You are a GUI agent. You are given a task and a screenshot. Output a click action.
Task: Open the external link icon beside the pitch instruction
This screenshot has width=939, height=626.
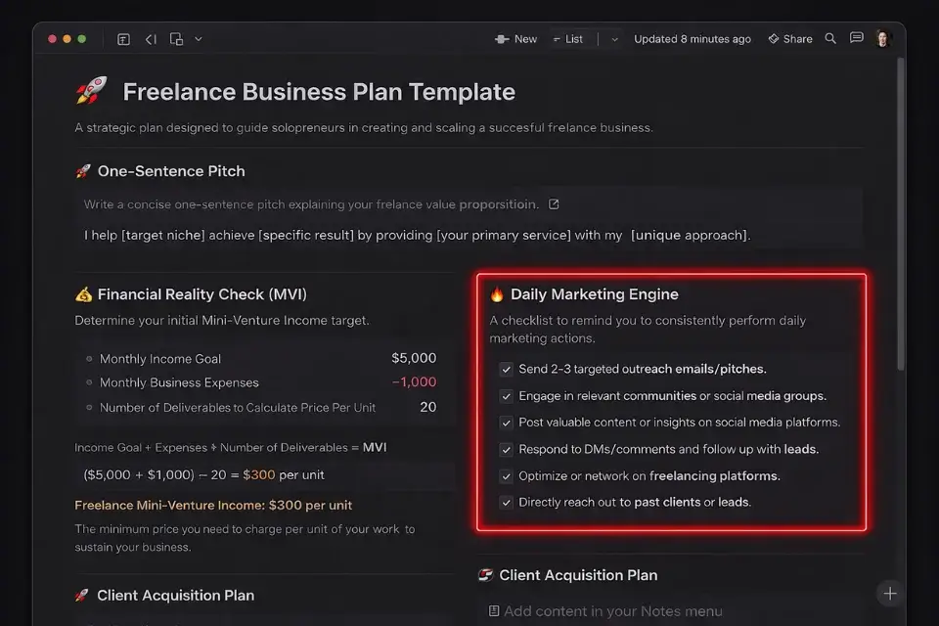click(x=554, y=203)
